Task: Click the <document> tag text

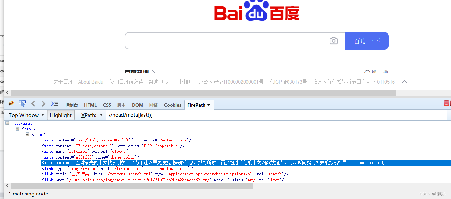Action: tap(23, 123)
